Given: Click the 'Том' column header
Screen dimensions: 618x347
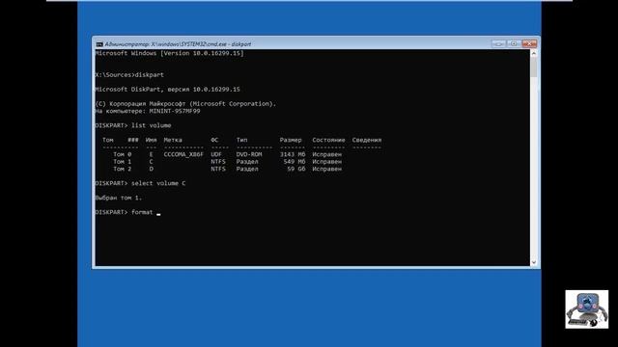Looking at the screenshot, I should tap(107, 140).
